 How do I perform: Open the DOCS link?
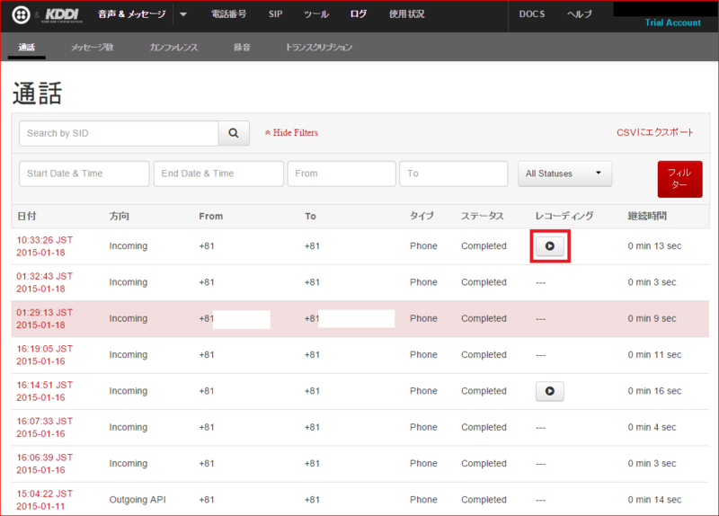(x=532, y=14)
